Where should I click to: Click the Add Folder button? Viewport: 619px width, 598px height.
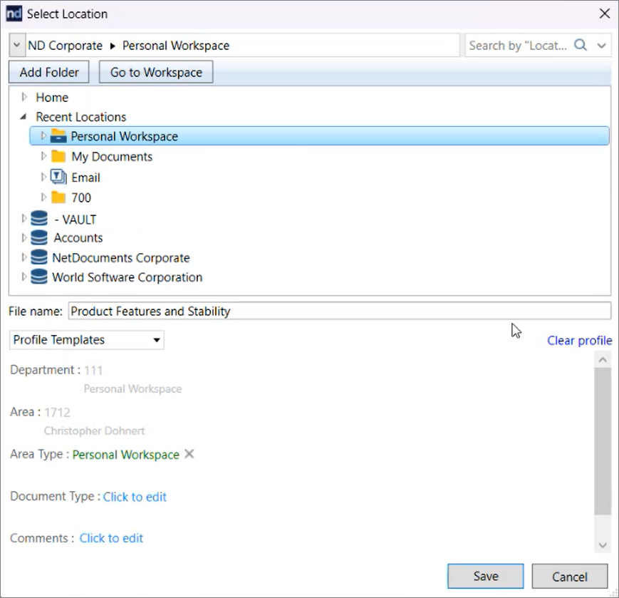point(48,71)
